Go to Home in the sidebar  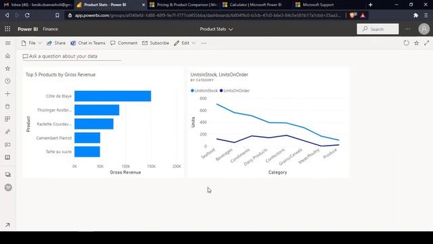pyautogui.click(x=7, y=56)
